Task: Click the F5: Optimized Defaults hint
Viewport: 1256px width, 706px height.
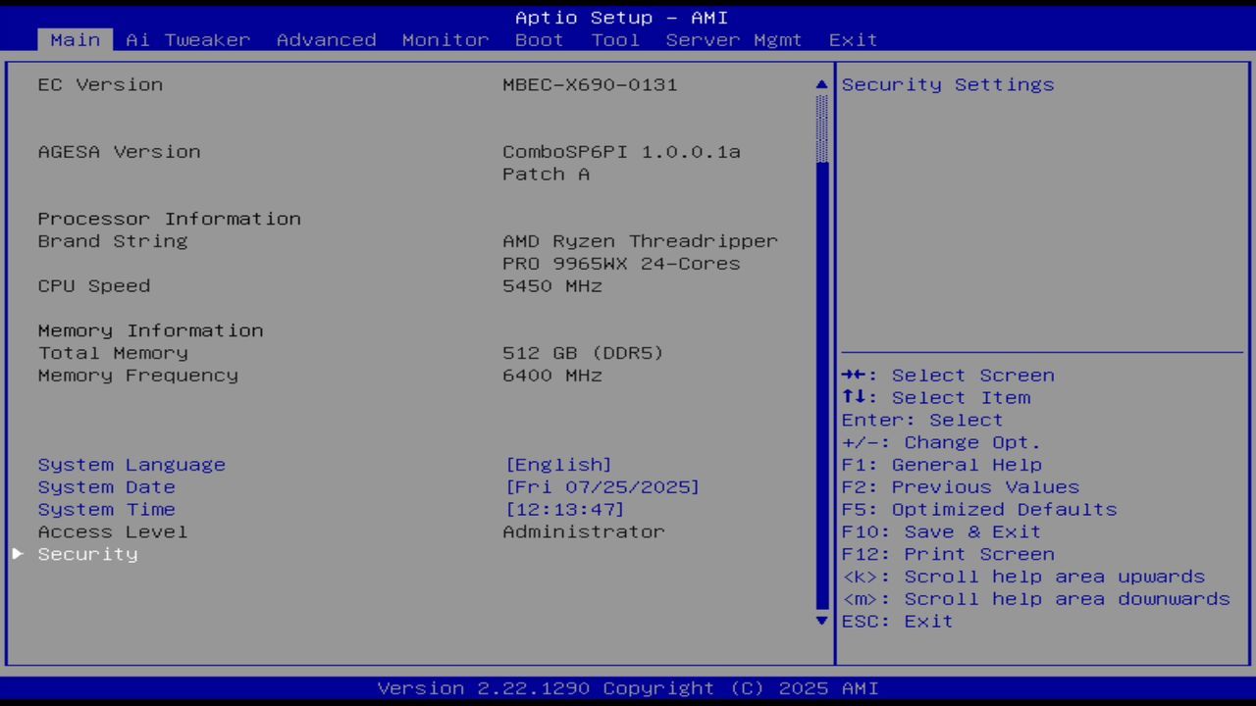Action: (979, 510)
